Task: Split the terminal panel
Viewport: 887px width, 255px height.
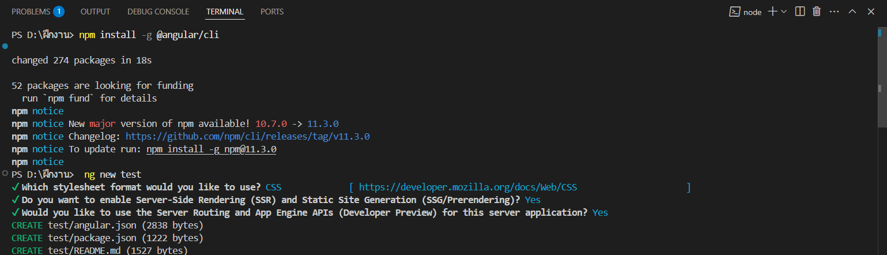Action: [799, 12]
